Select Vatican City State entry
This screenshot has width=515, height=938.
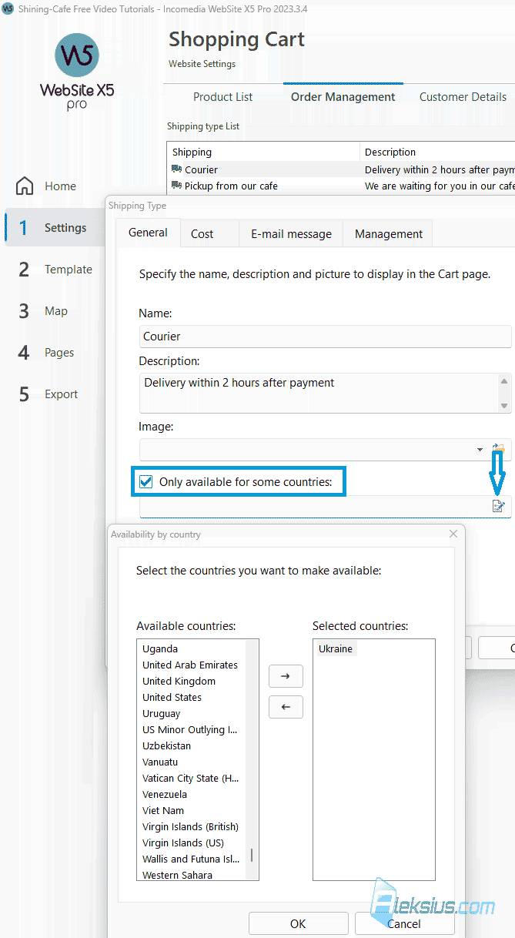[x=190, y=779]
